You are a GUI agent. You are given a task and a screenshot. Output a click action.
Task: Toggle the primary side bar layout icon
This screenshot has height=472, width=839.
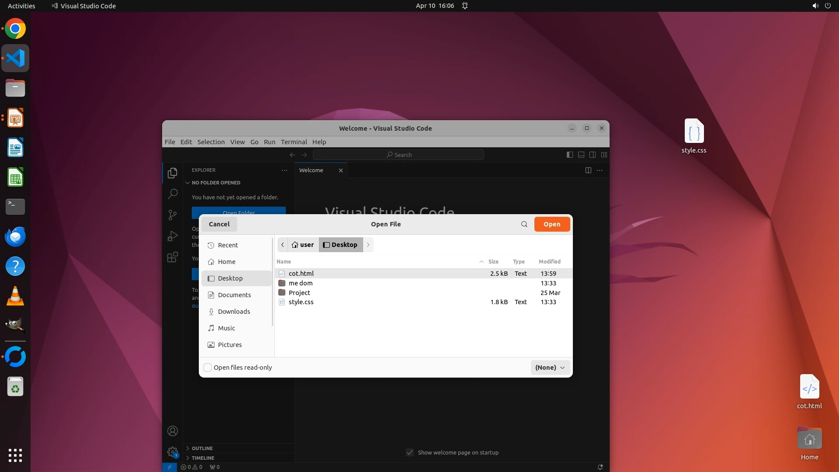569,155
